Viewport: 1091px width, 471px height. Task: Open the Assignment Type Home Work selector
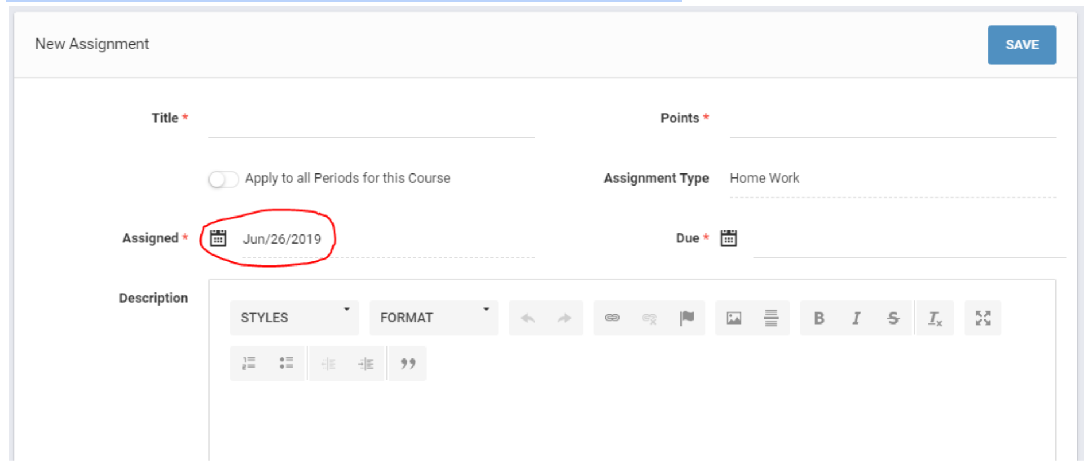click(x=892, y=179)
